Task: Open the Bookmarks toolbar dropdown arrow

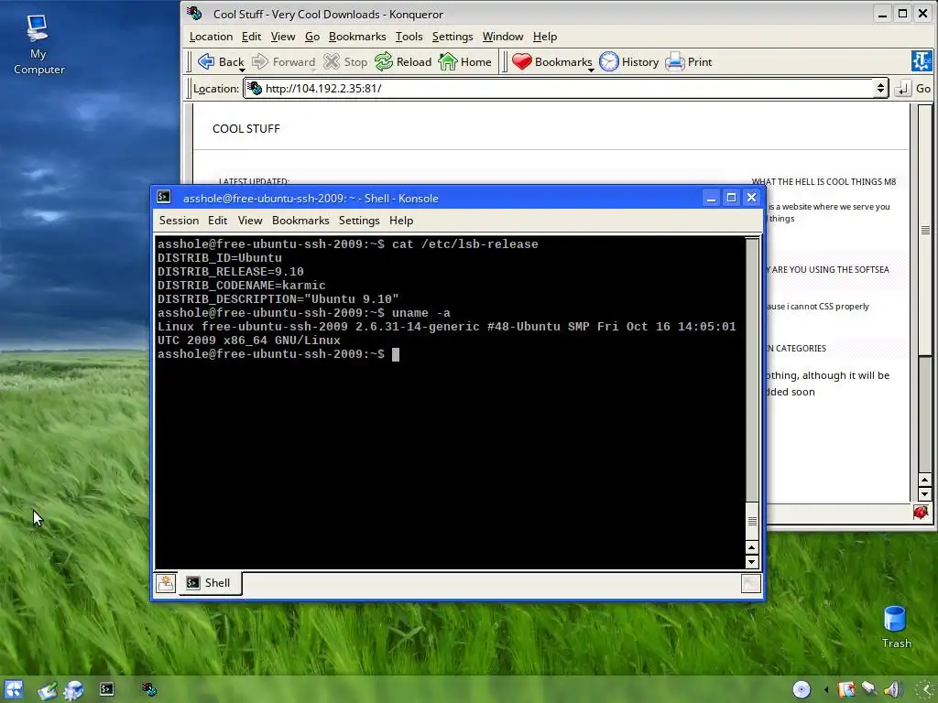Action: (591, 70)
